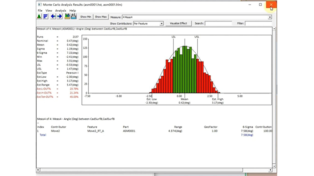Open the Help menu
The image size is (314, 176).
[x=73, y=11]
